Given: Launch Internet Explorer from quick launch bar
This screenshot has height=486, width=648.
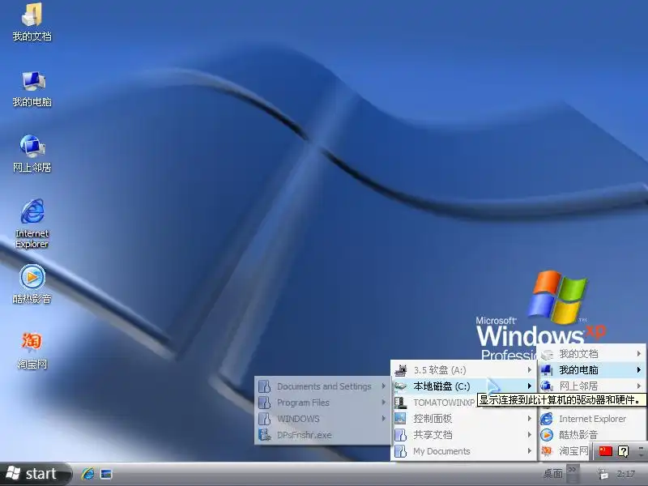Looking at the screenshot, I should (87, 474).
